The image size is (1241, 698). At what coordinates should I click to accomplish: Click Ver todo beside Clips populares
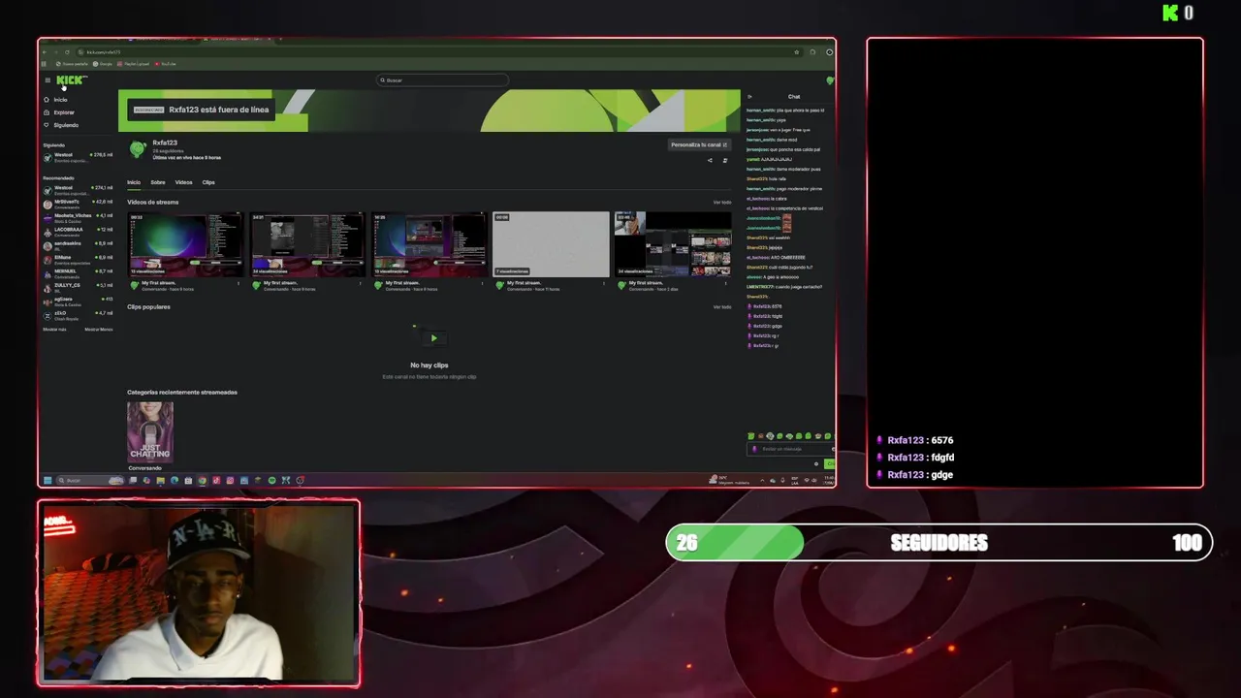[x=722, y=307]
